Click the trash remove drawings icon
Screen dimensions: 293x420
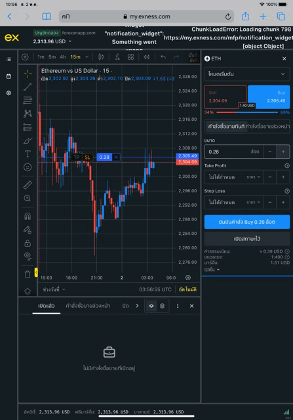point(28,274)
